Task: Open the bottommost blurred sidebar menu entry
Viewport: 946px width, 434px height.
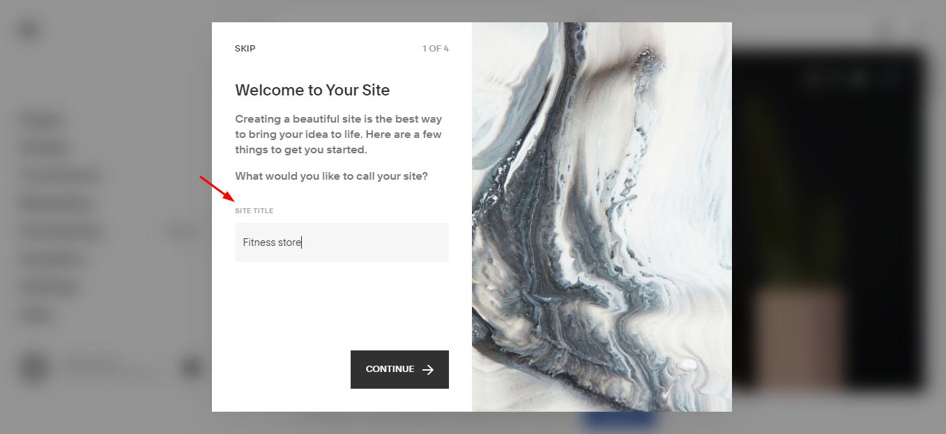Action: (x=37, y=315)
